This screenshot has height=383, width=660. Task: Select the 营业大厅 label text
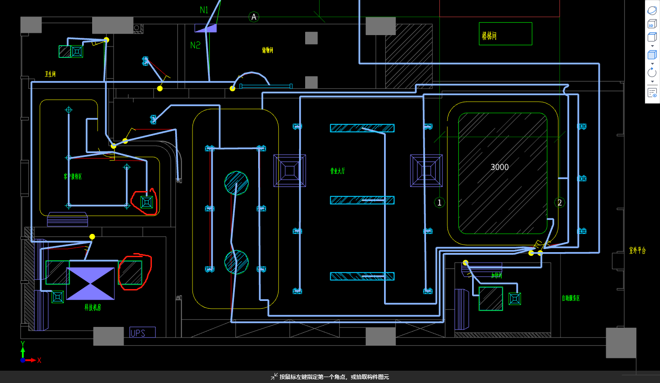338,171
